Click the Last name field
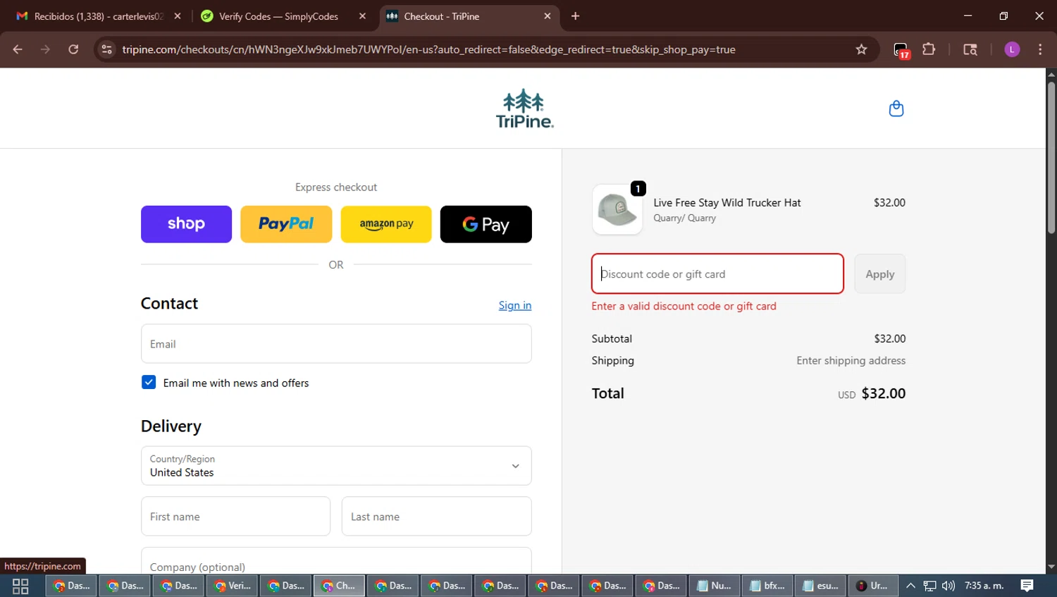 click(x=437, y=517)
